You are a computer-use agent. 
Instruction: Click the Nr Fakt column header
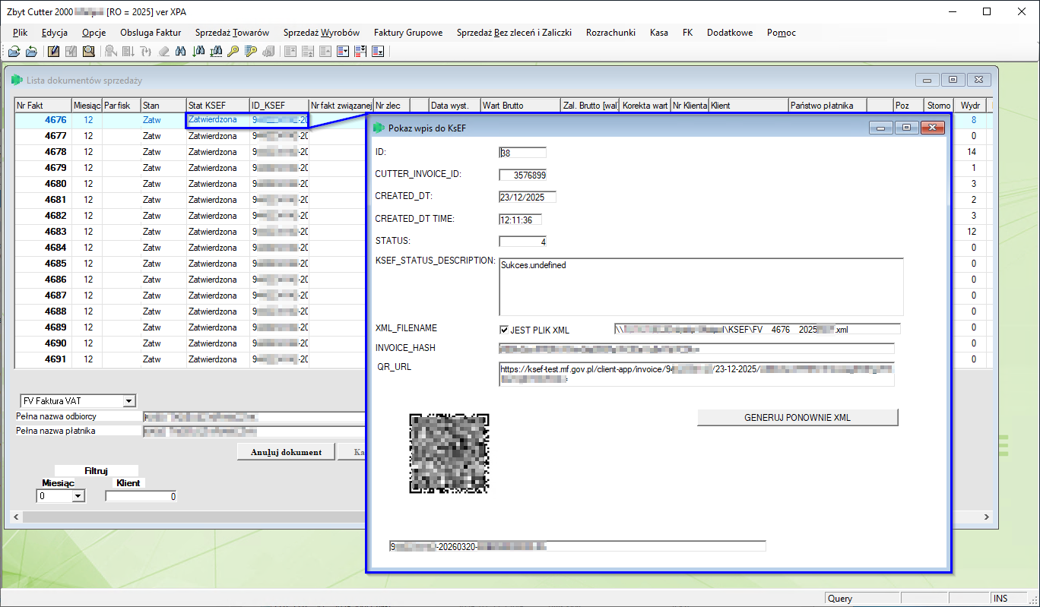(43, 106)
